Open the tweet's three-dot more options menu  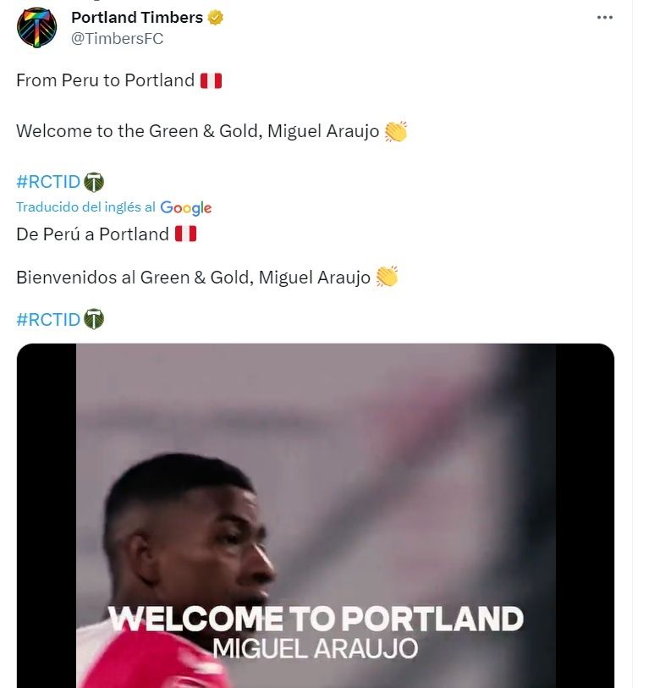click(604, 18)
